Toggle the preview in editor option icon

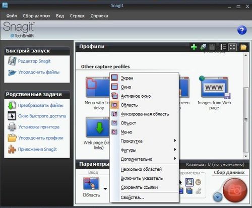click(189, 182)
